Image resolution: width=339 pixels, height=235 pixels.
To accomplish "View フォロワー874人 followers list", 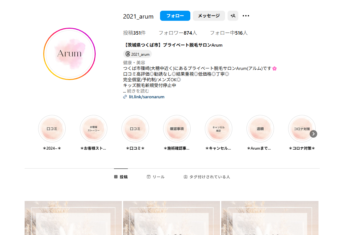I will 178,33.
